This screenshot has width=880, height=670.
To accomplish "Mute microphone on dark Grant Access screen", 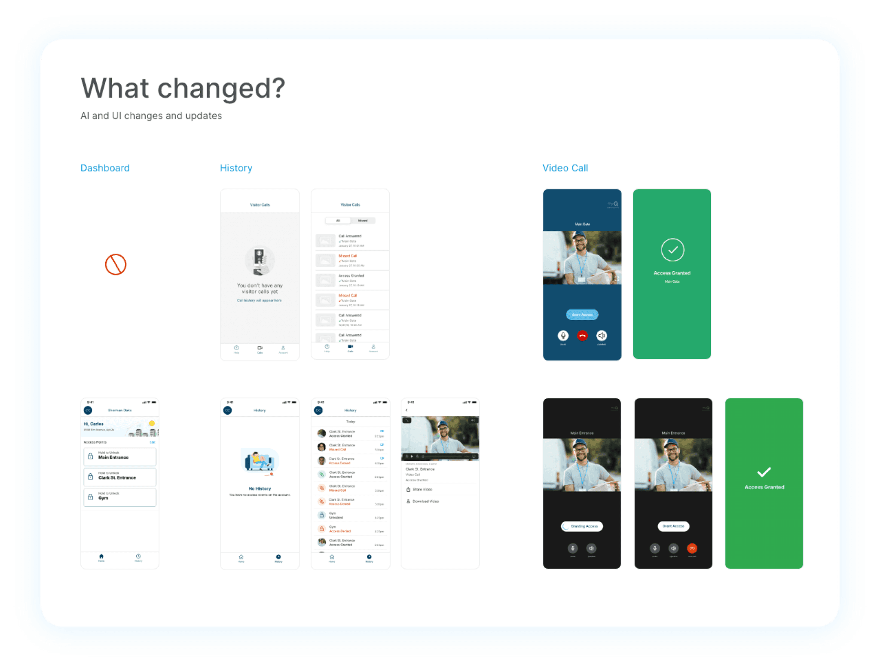I will tap(654, 548).
